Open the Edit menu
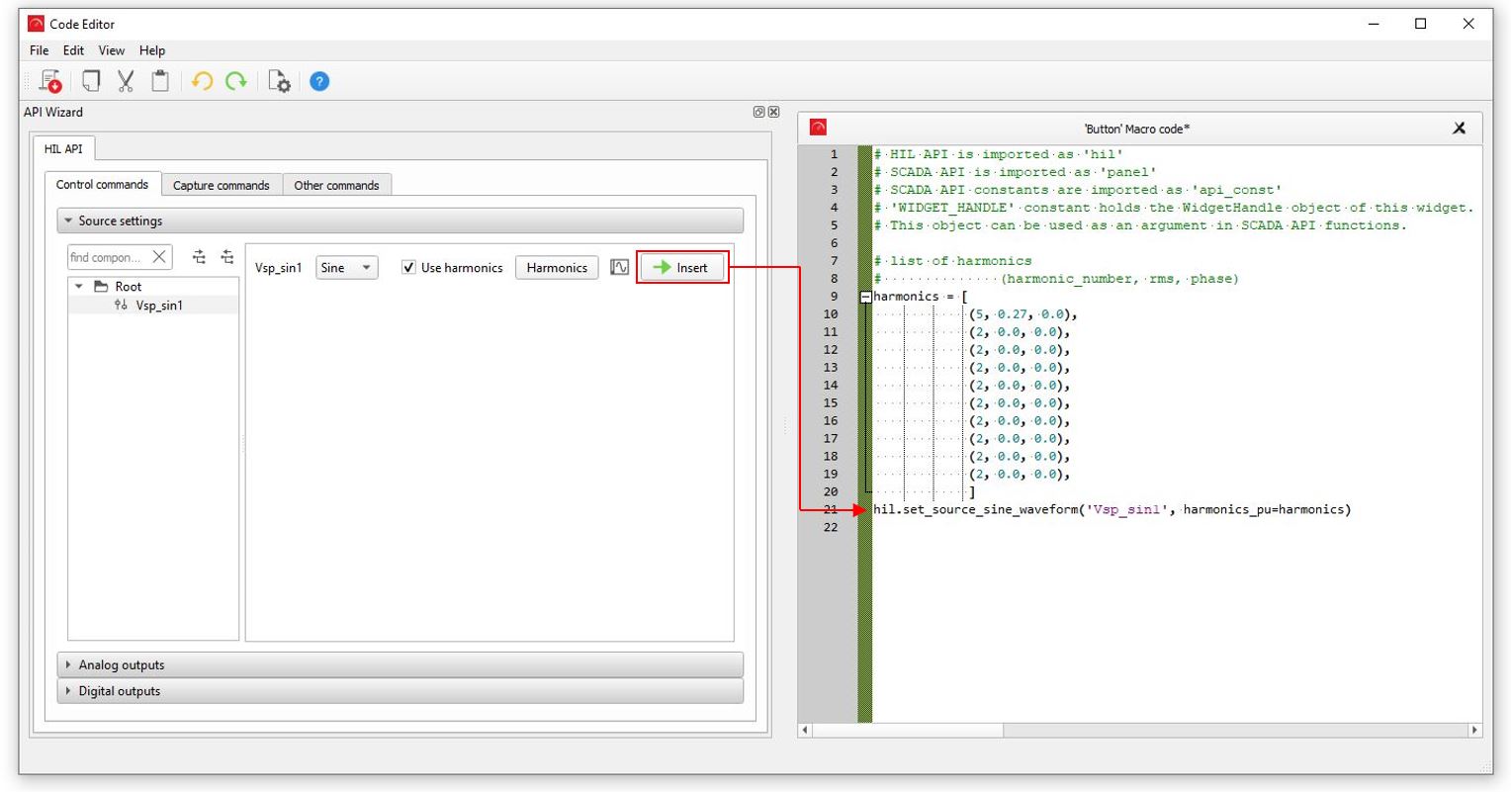 tap(73, 50)
